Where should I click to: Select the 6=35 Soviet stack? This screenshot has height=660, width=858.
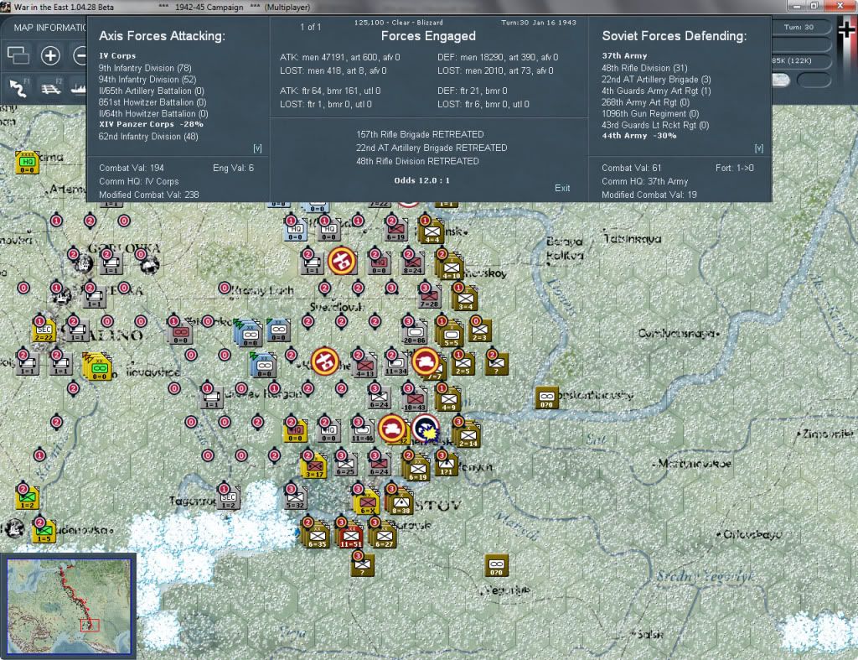(x=318, y=536)
